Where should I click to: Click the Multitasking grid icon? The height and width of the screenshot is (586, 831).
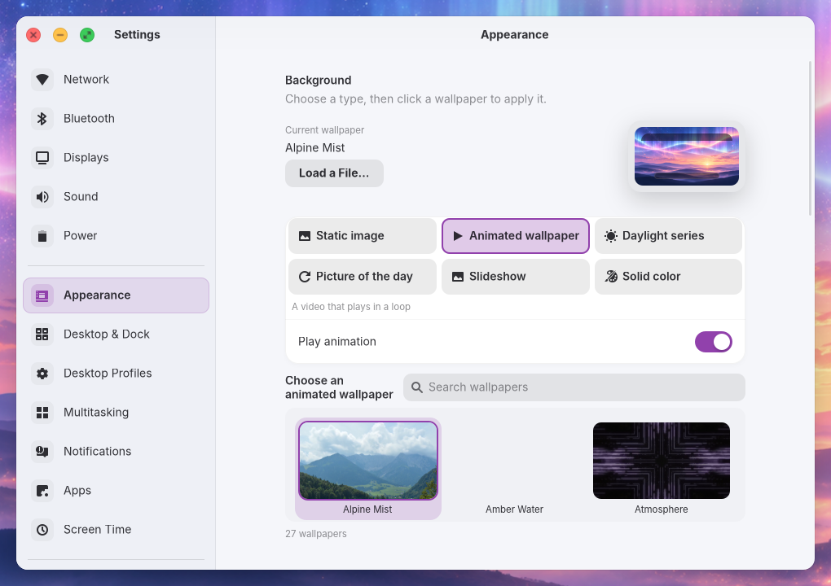pyautogui.click(x=42, y=413)
